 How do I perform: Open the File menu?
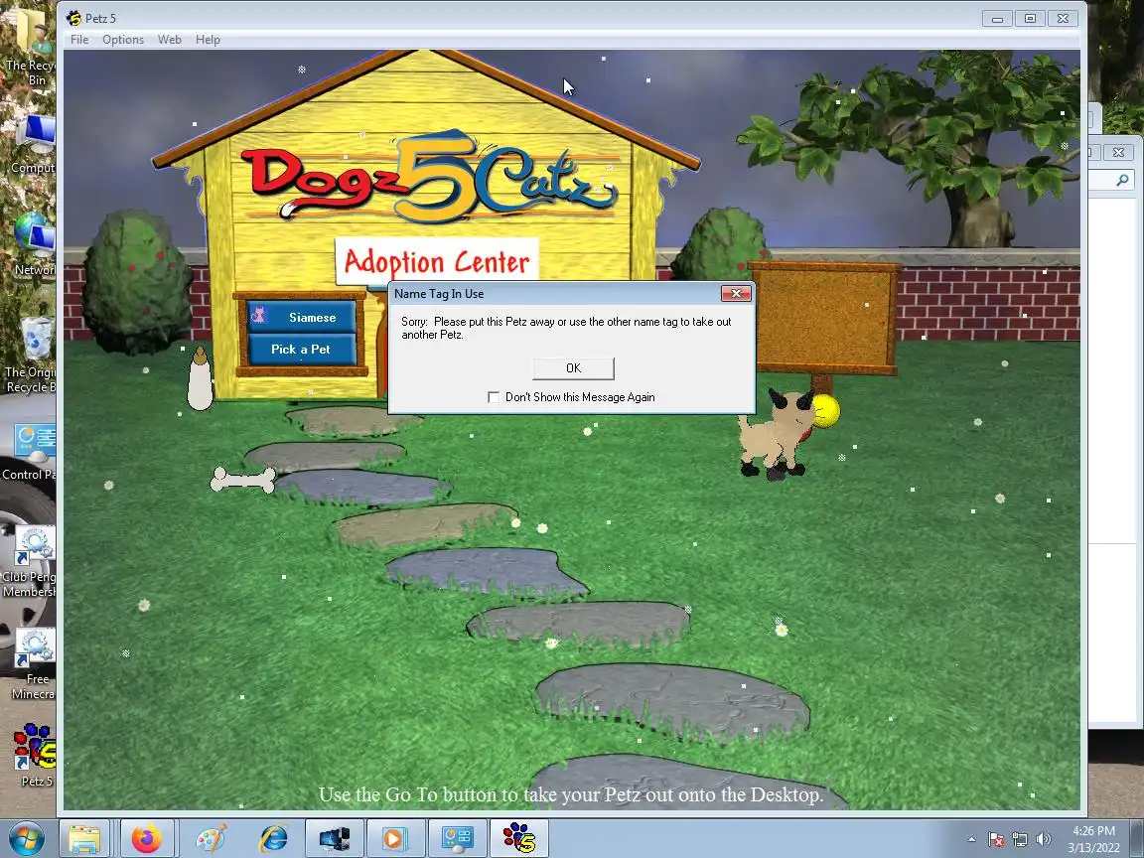[x=79, y=40]
